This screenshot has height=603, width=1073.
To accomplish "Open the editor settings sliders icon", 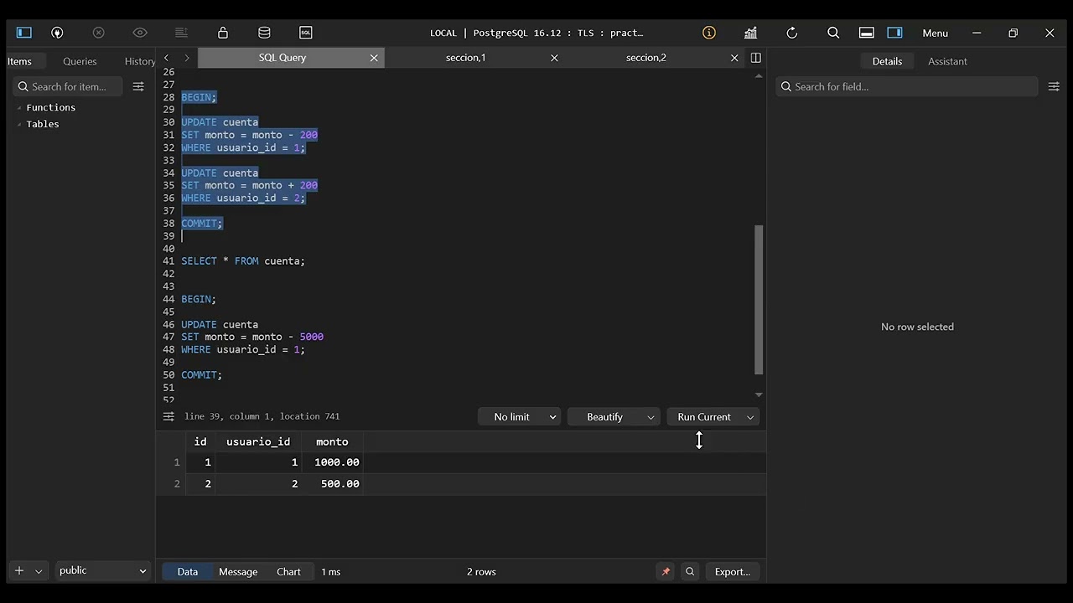I will (168, 416).
